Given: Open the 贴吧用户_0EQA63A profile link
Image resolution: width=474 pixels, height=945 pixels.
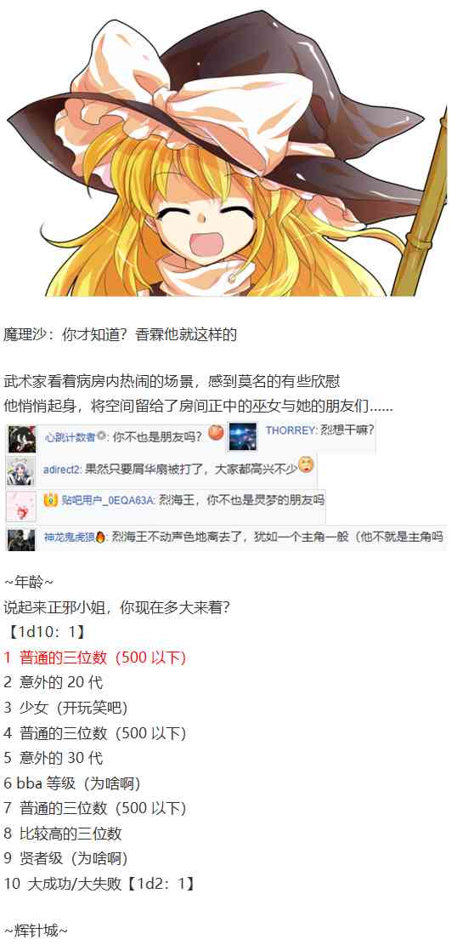Looking at the screenshot, I should tap(108, 500).
